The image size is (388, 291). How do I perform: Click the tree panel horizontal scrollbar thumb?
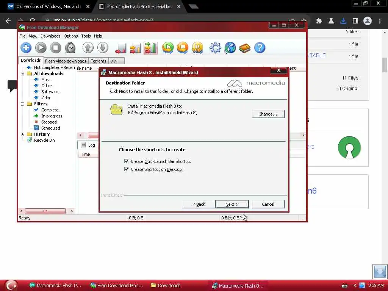tap(45, 211)
